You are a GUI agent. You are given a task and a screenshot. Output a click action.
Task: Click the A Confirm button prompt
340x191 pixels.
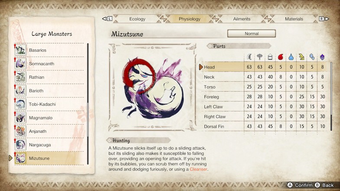click(x=300, y=185)
